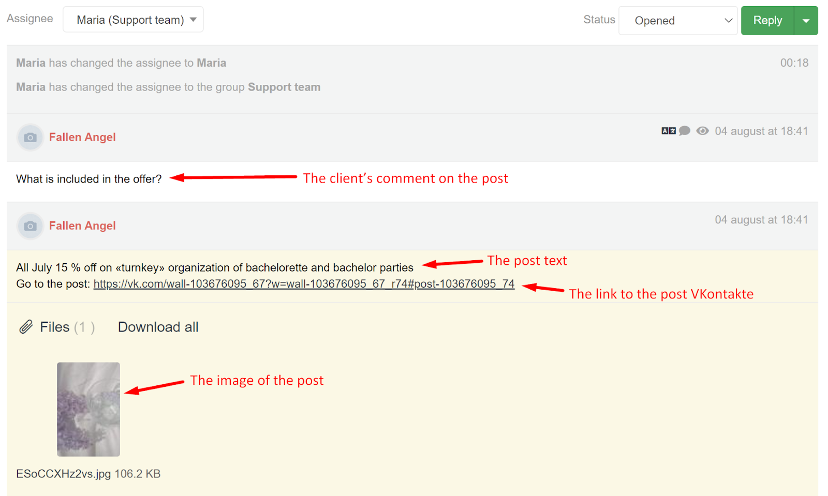Open the Fallen Angel profile name
Viewport: 828px width, 496px height.
82,137
